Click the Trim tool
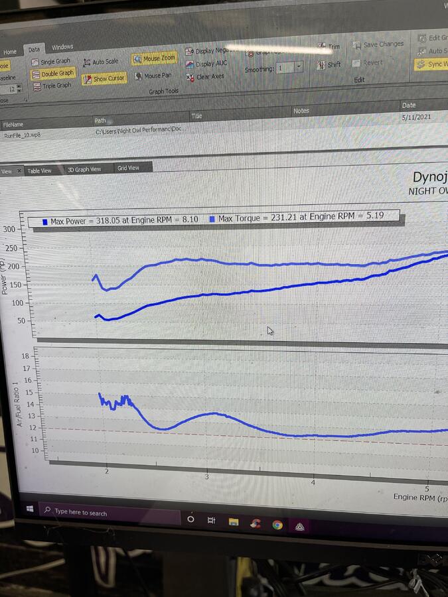This screenshot has height=597, width=448. pos(329,47)
